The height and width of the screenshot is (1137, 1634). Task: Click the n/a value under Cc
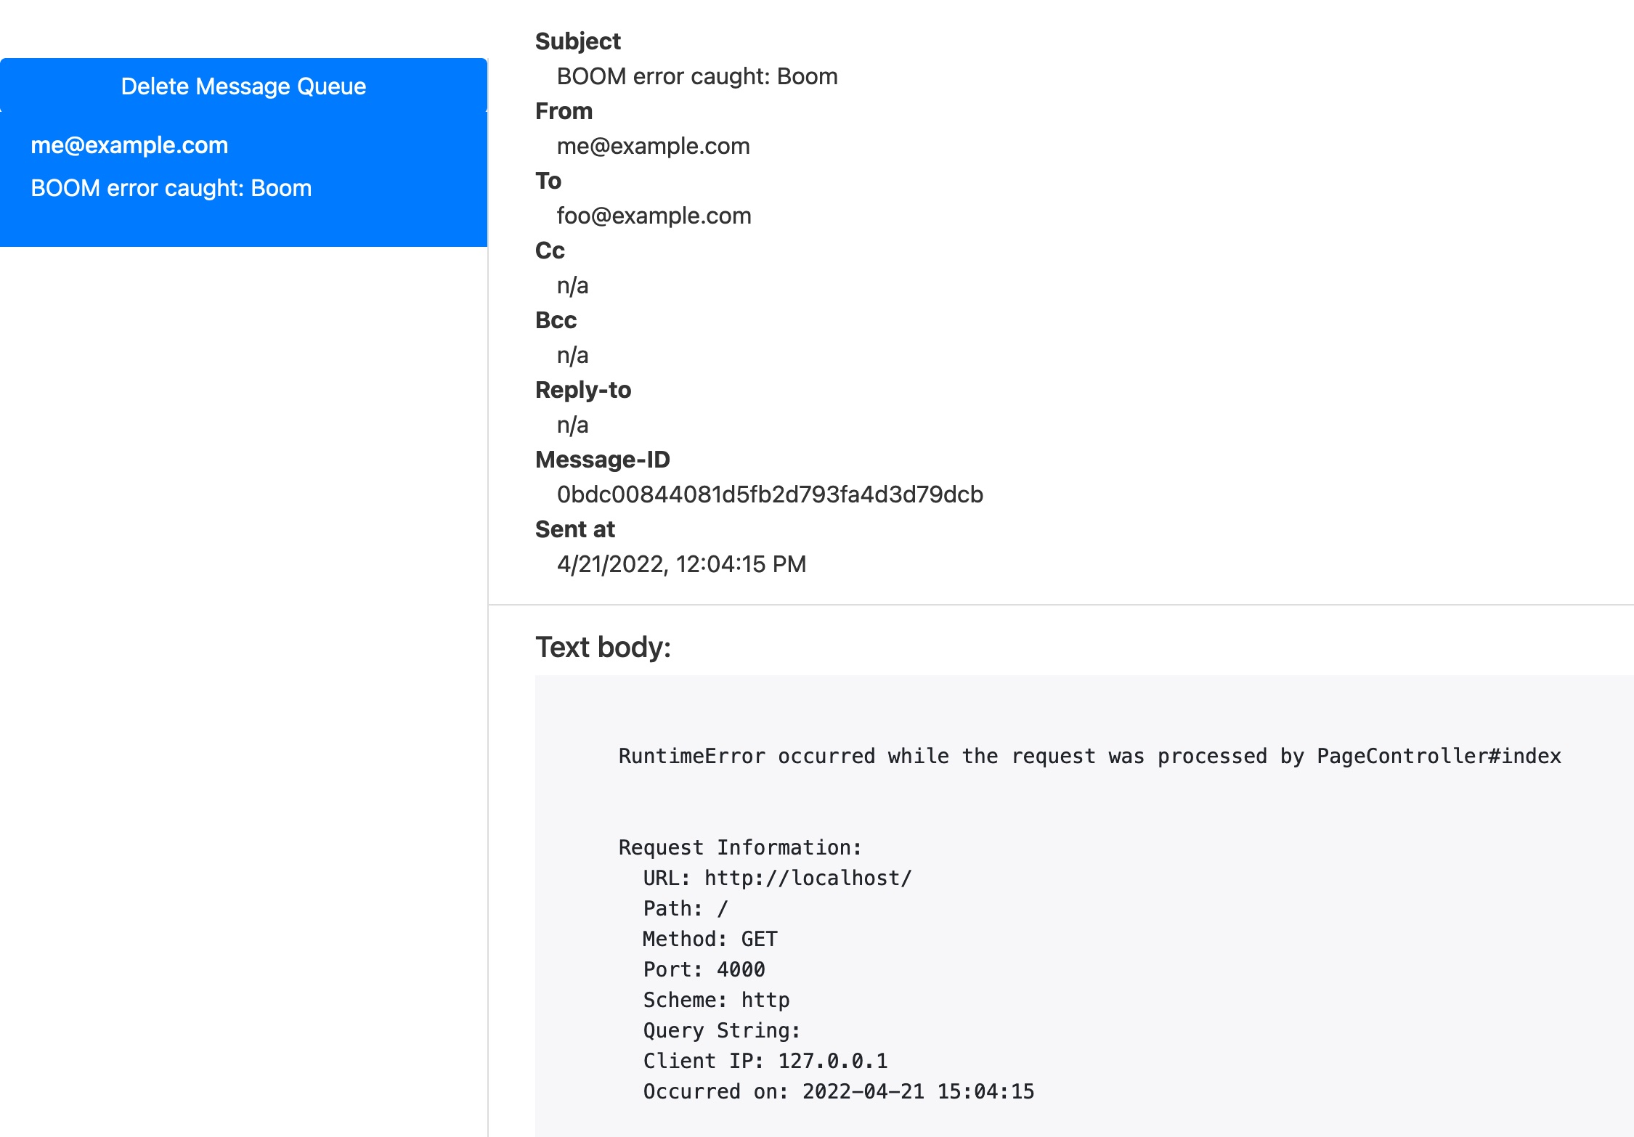tap(573, 285)
